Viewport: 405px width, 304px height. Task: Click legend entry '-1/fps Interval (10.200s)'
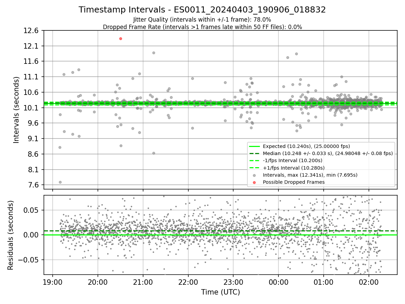(292, 160)
